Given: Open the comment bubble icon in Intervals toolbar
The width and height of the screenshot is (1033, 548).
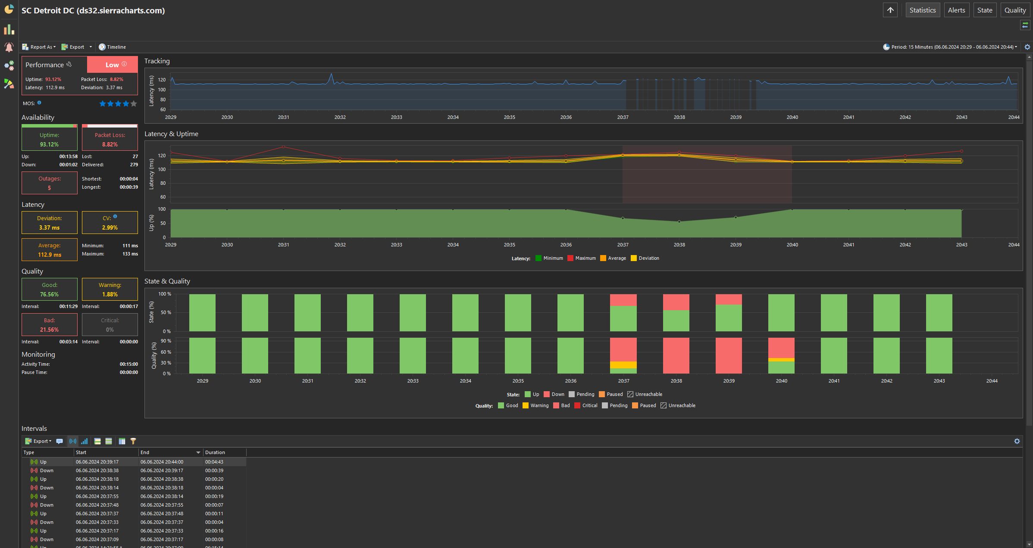Looking at the screenshot, I should (59, 441).
